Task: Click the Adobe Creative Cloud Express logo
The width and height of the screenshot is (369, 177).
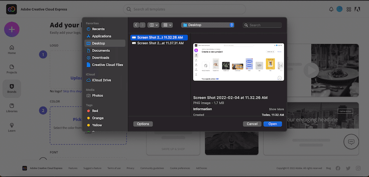Action: pos(11,9)
